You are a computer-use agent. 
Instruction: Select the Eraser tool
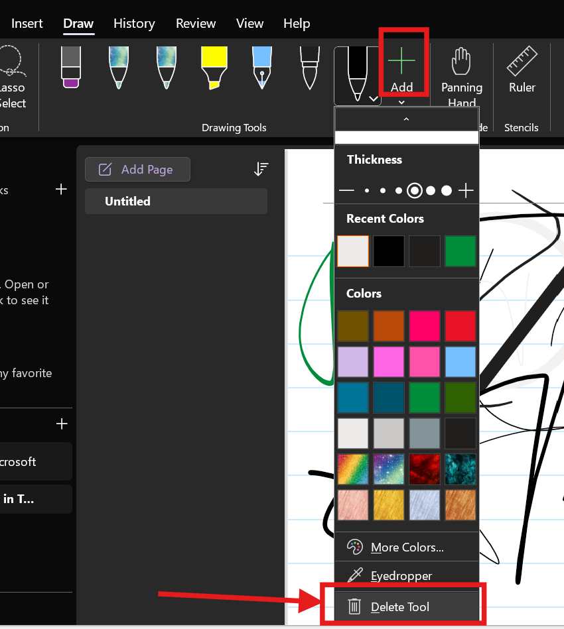71,67
